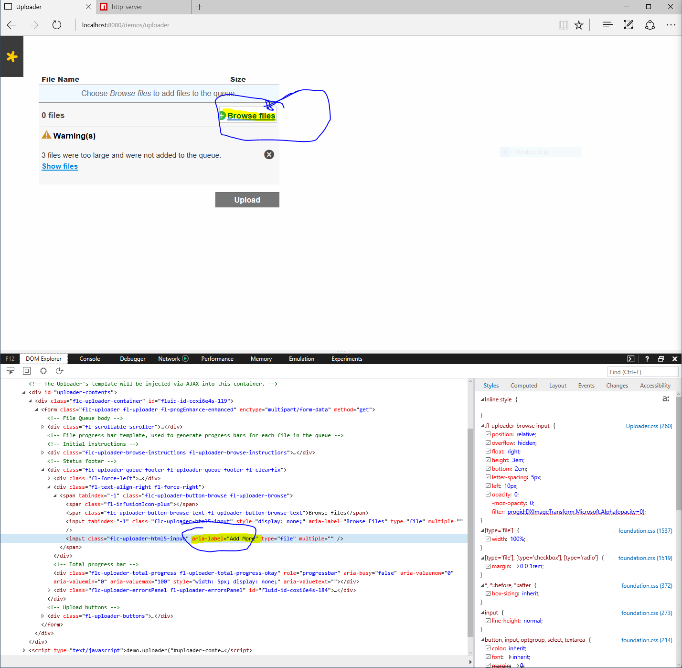Screen dimensions: 682x668
Task: Toggle the opacity: 0 property checkbox
Action: click(x=488, y=495)
